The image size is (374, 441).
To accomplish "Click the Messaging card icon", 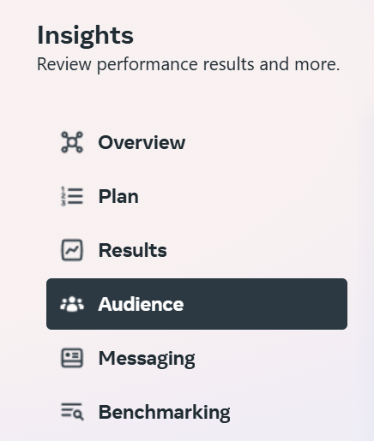I will click(x=72, y=358).
